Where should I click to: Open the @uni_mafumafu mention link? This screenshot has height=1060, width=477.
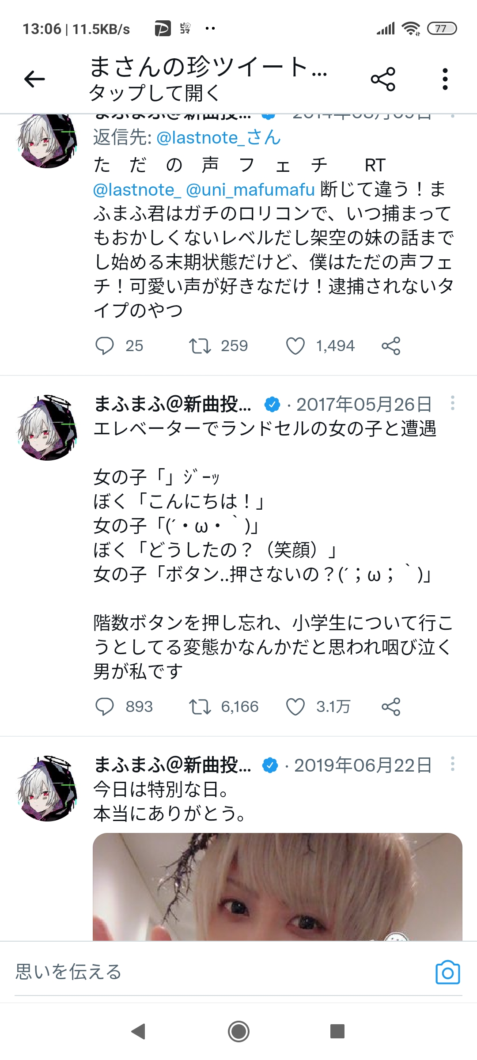point(250,190)
